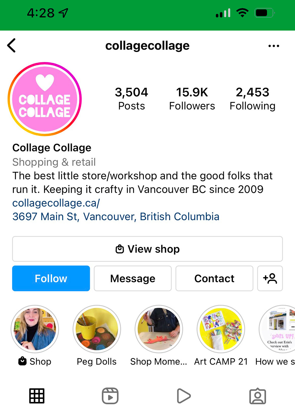Switch to the Reels tab
295x409 pixels.
pyautogui.click(x=110, y=396)
